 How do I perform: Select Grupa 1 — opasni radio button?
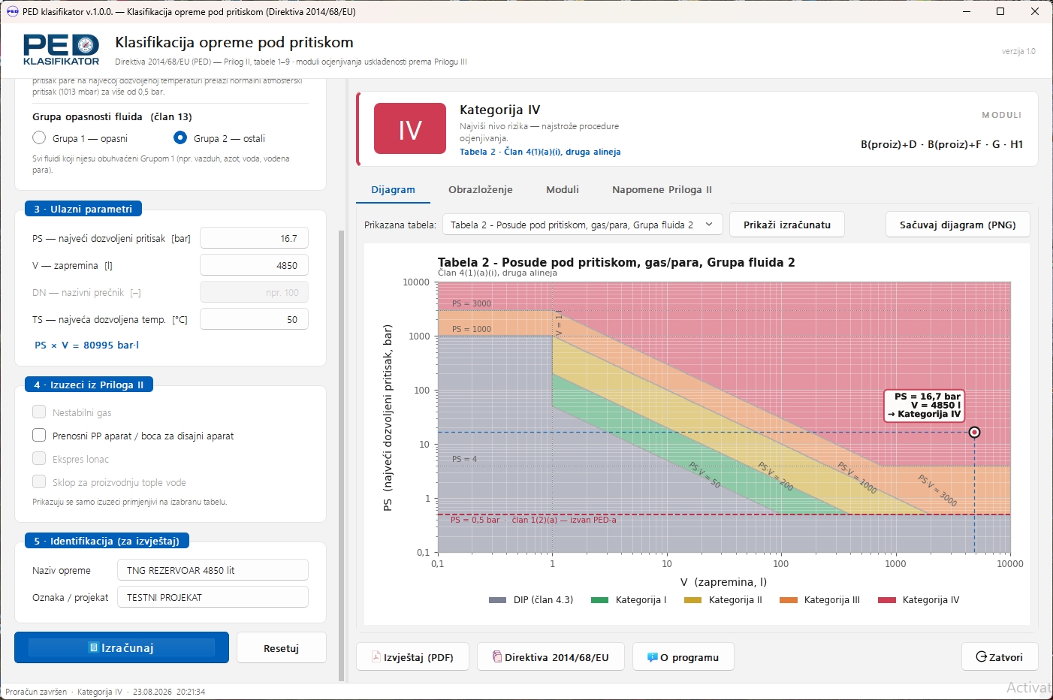tap(39, 138)
